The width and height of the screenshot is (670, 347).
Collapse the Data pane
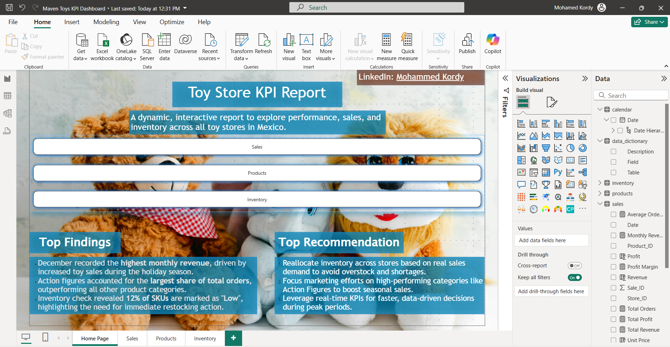coord(664,79)
